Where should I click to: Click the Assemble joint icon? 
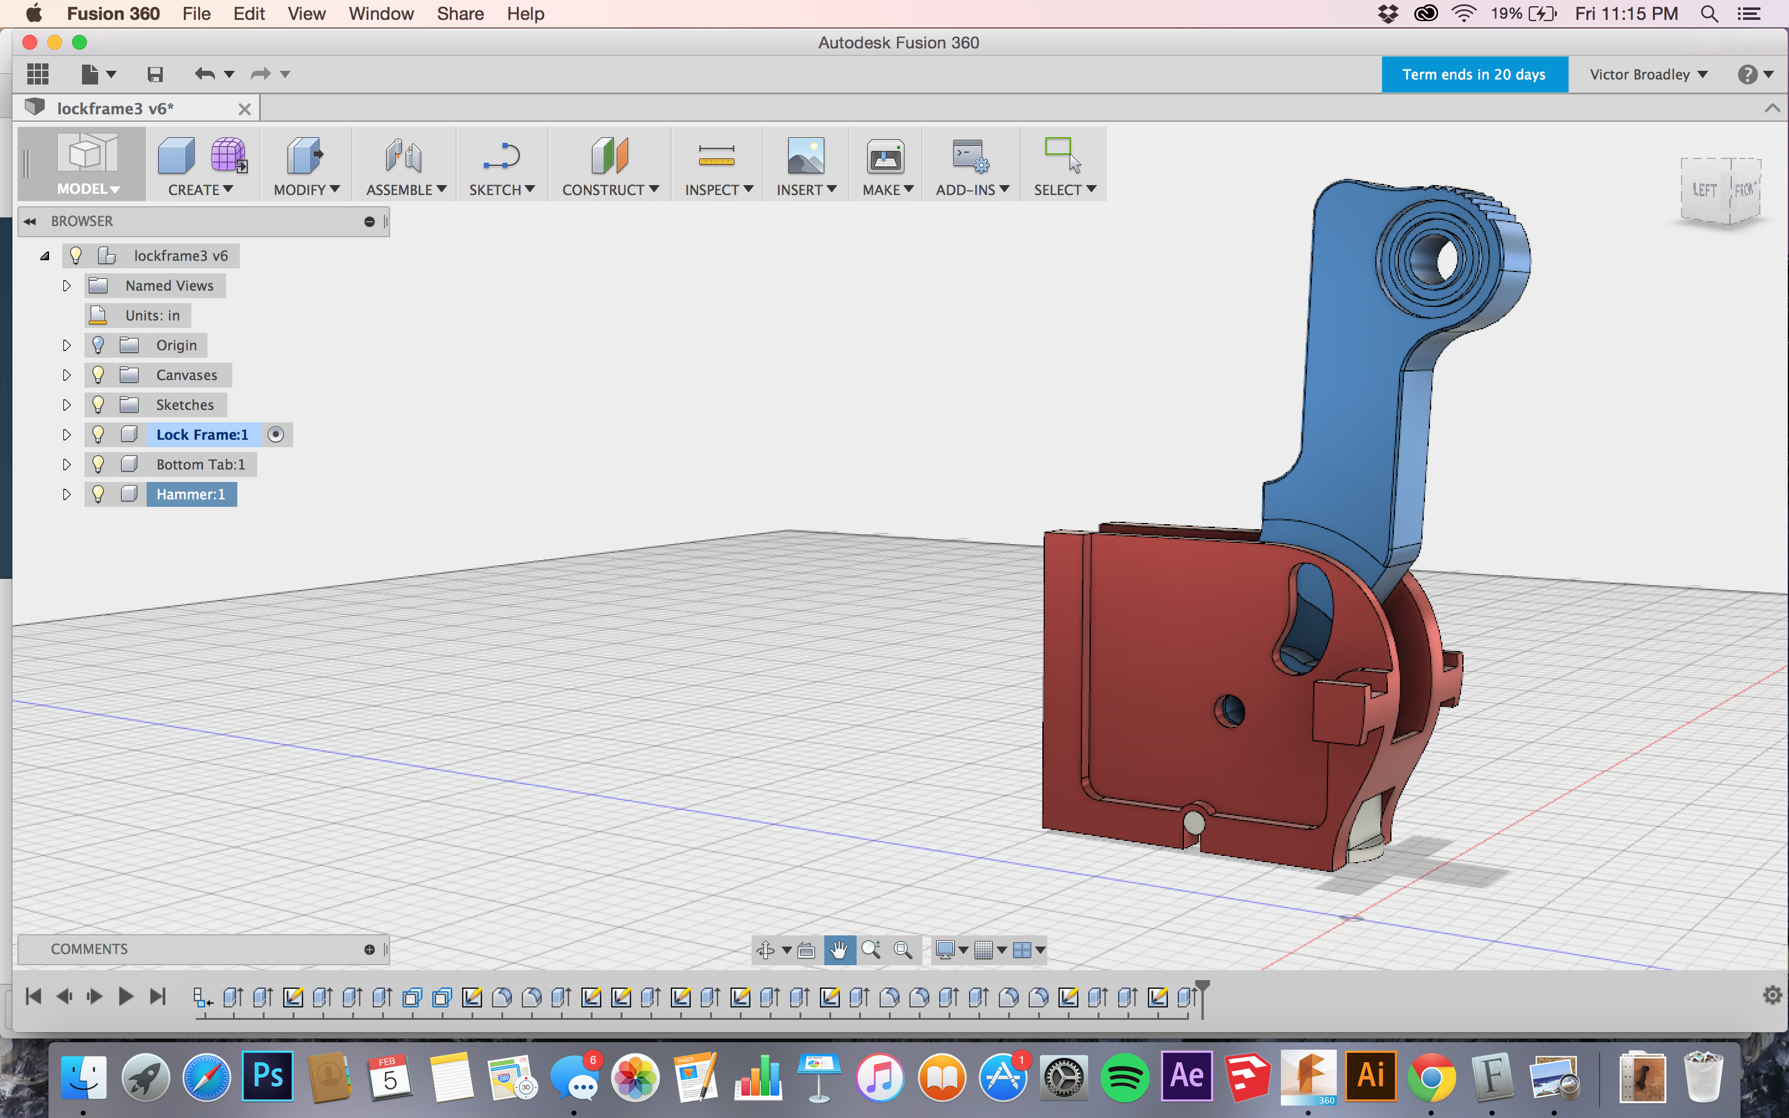point(404,155)
